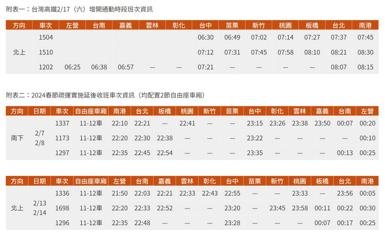Click the 22:30 台北 time of train 1173
Viewport: 385px width, 233px height.
click(142, 138)
